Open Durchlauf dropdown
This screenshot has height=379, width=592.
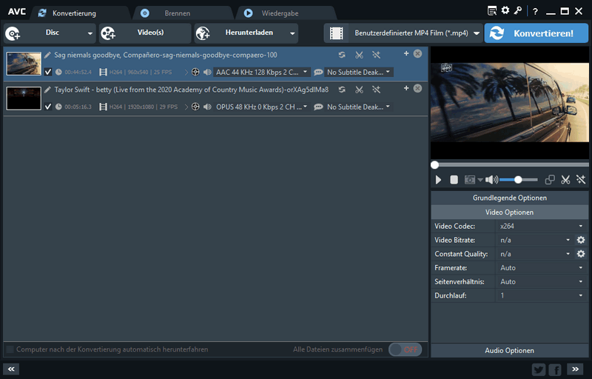(x=542, y=295)
